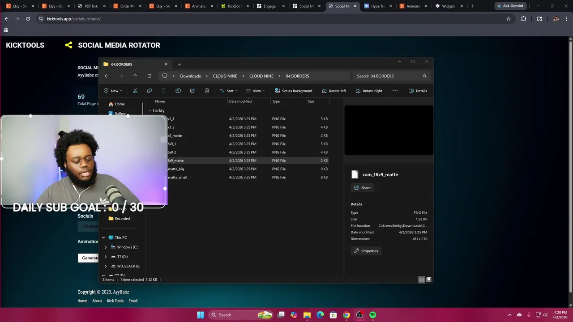Click the search magnifier in Explorer search box
Viewport: 573px width, 322px height.
pos(424,76)
